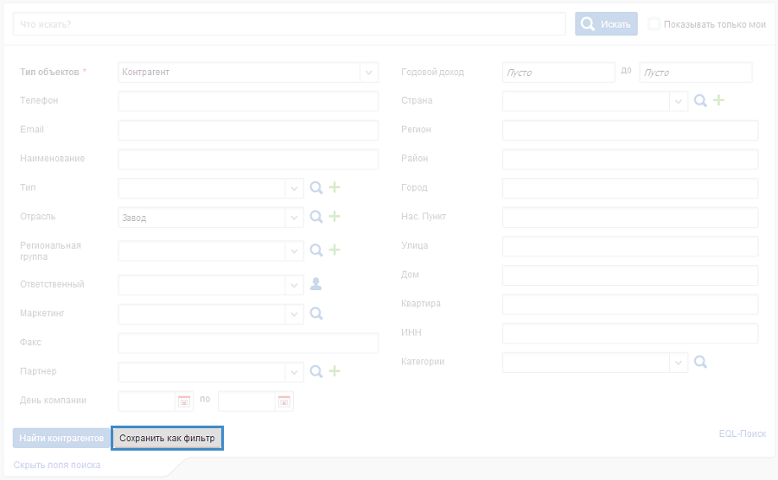Open calendar for День компании start date
778x480 pixels.
tap(184, 401)
